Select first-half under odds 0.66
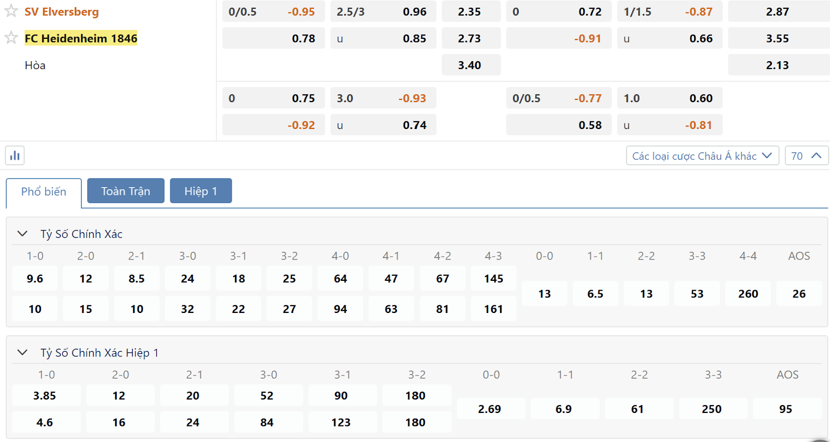This screenshot has height=442, width=830. pyautogui.click(x=670, y=38)
